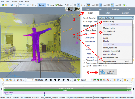Open the Target character combo box
The image size is (135, 99).
tap(116, 18)
